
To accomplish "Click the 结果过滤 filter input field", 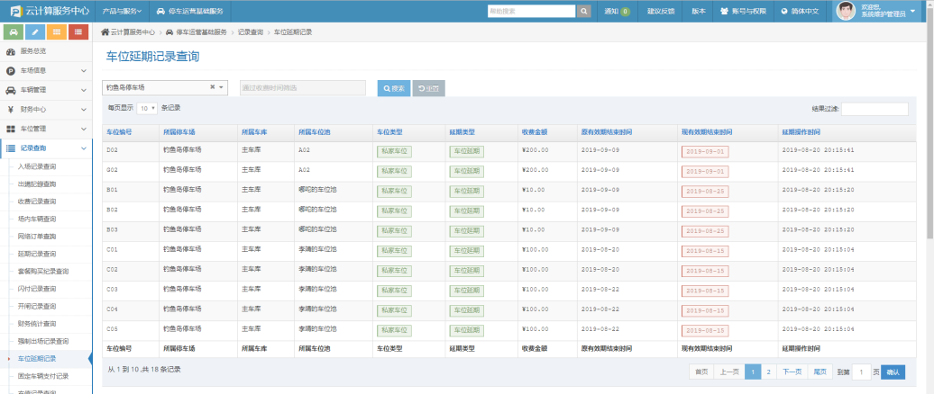I will coord(873,108).
